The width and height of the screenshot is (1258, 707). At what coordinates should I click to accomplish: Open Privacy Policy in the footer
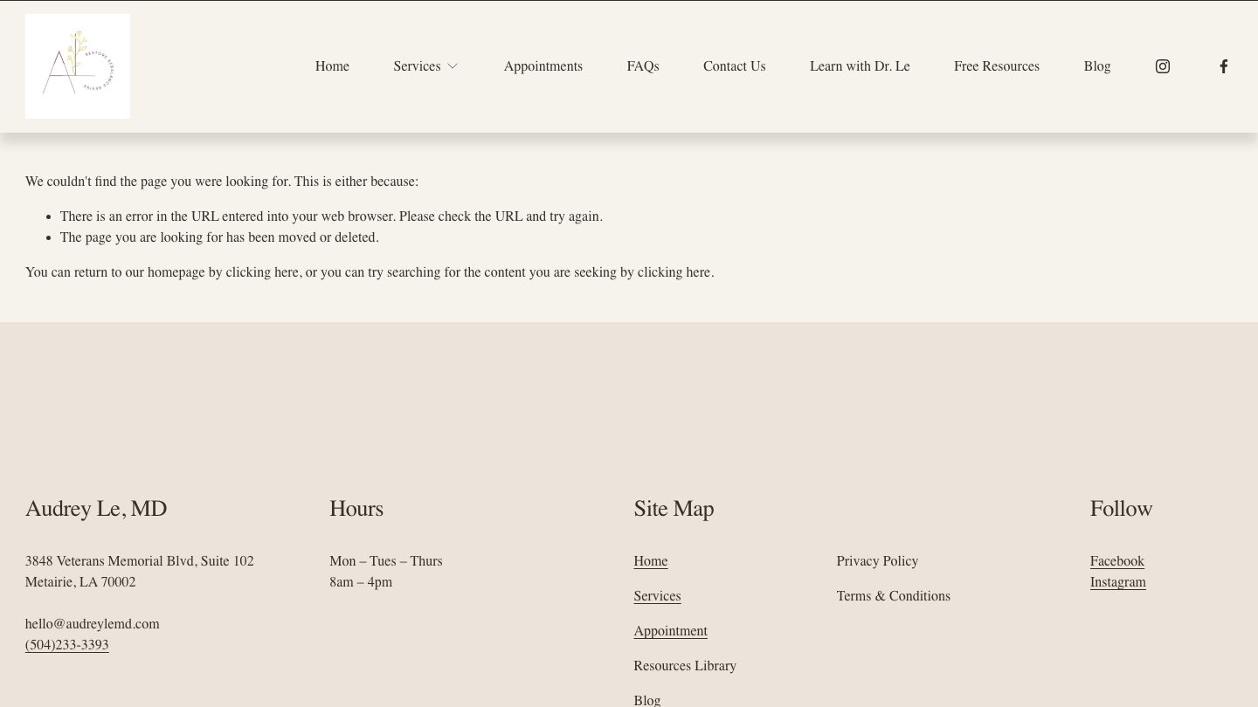coord(877,561)
